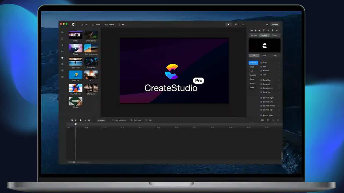Enable the Left position animation
344x193 pixels.
click(x=261, y=67)
